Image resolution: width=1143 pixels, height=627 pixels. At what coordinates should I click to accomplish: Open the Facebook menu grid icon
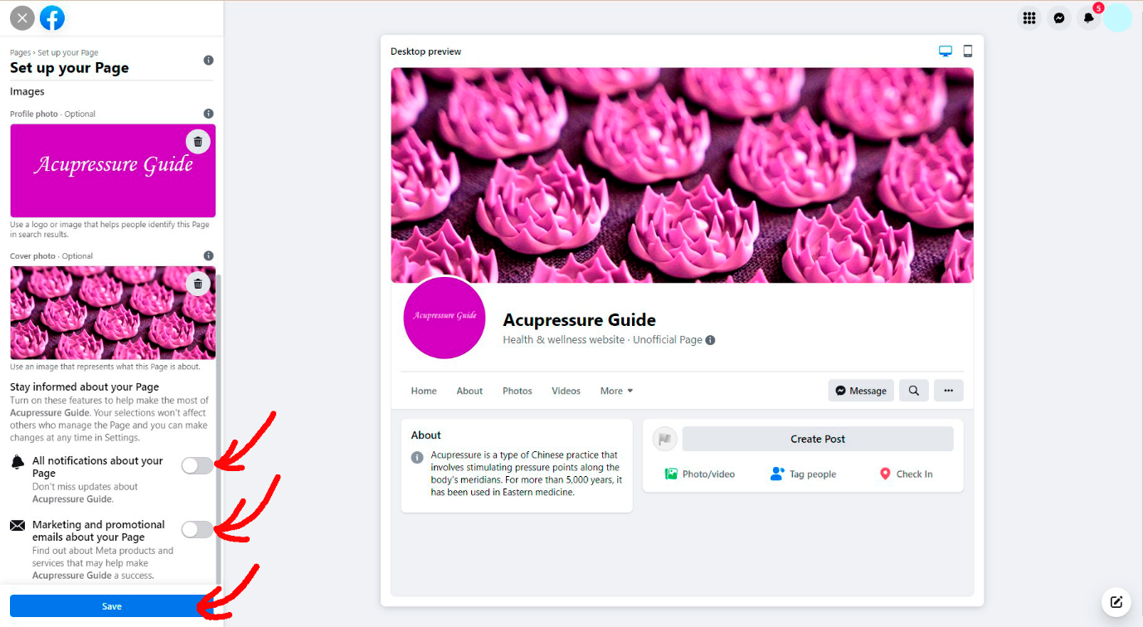[1029, 18]
